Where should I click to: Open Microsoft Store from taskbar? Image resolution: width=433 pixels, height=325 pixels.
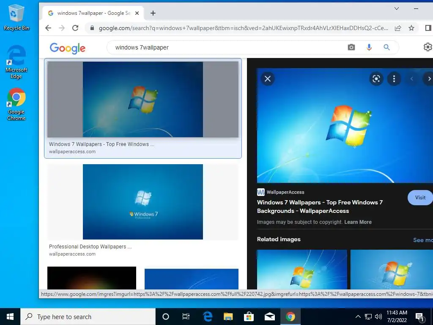(x=249, y=317)
